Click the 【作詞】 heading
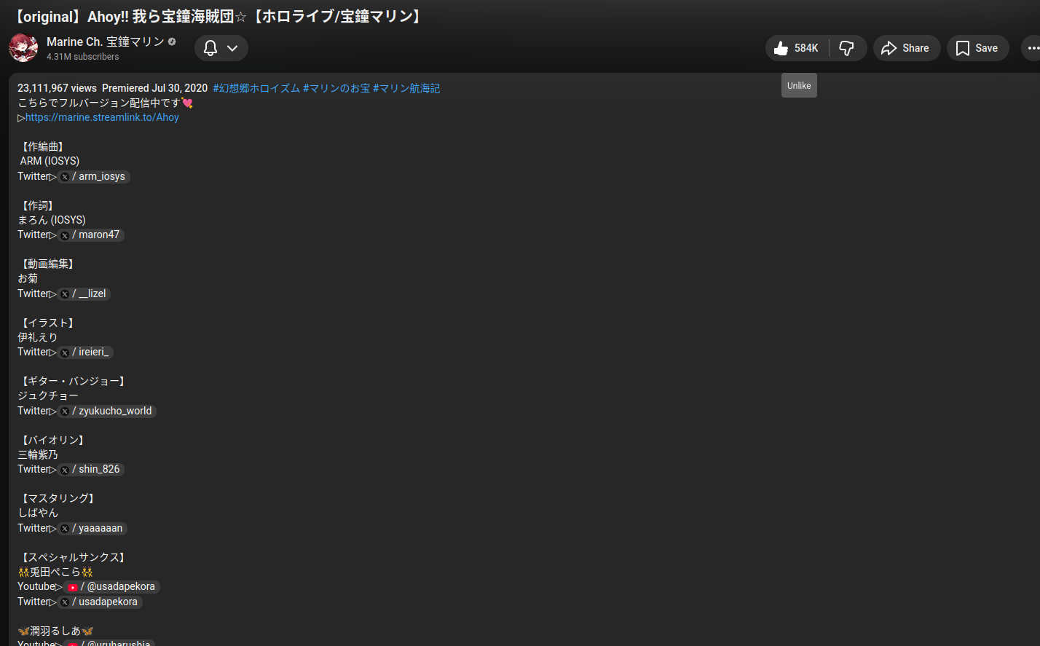This screenshot has height=646, width=1040. (x=37, y=205)
